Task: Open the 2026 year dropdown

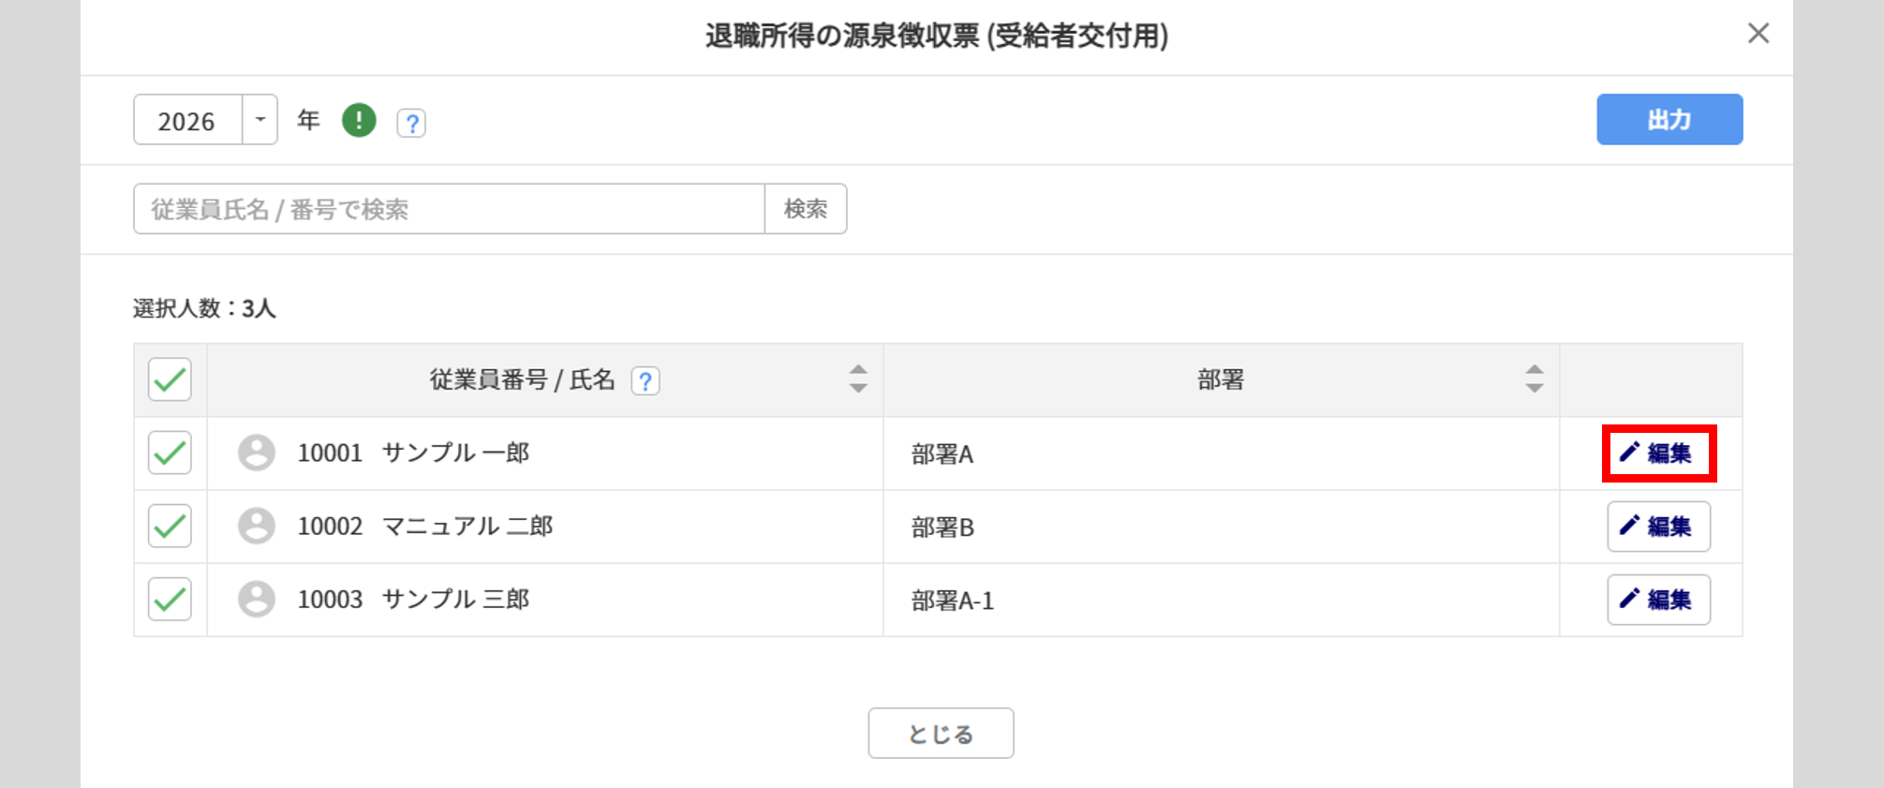Action: 260,120
